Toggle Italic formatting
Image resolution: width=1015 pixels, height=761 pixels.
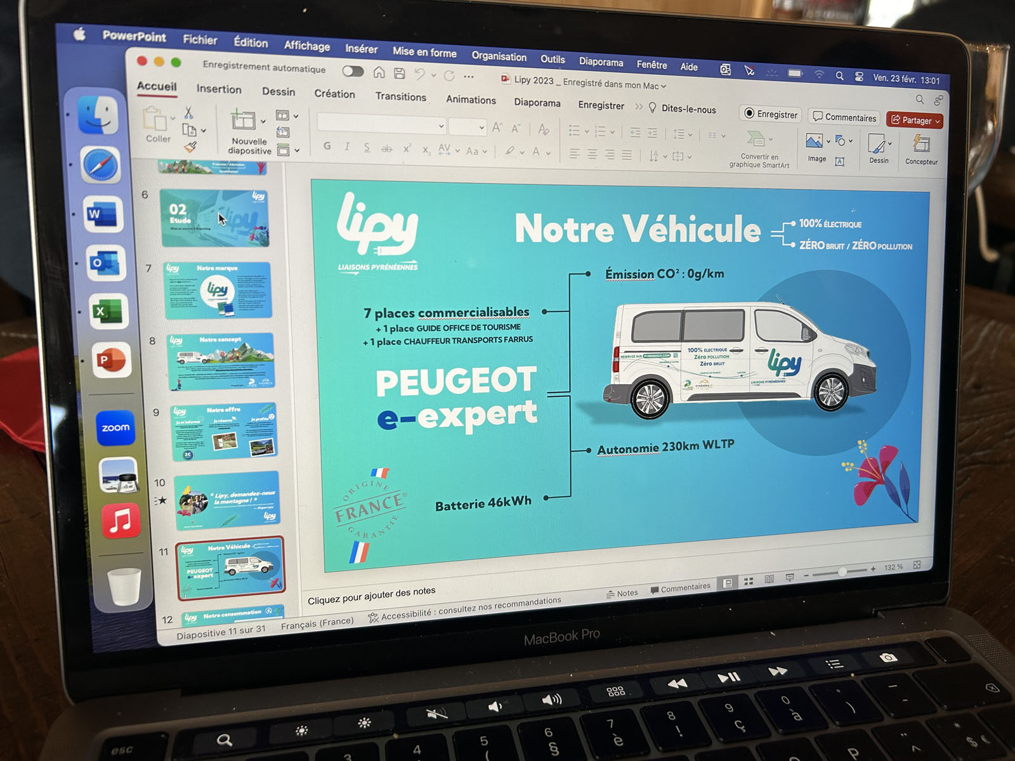click(x=347, y=146)
